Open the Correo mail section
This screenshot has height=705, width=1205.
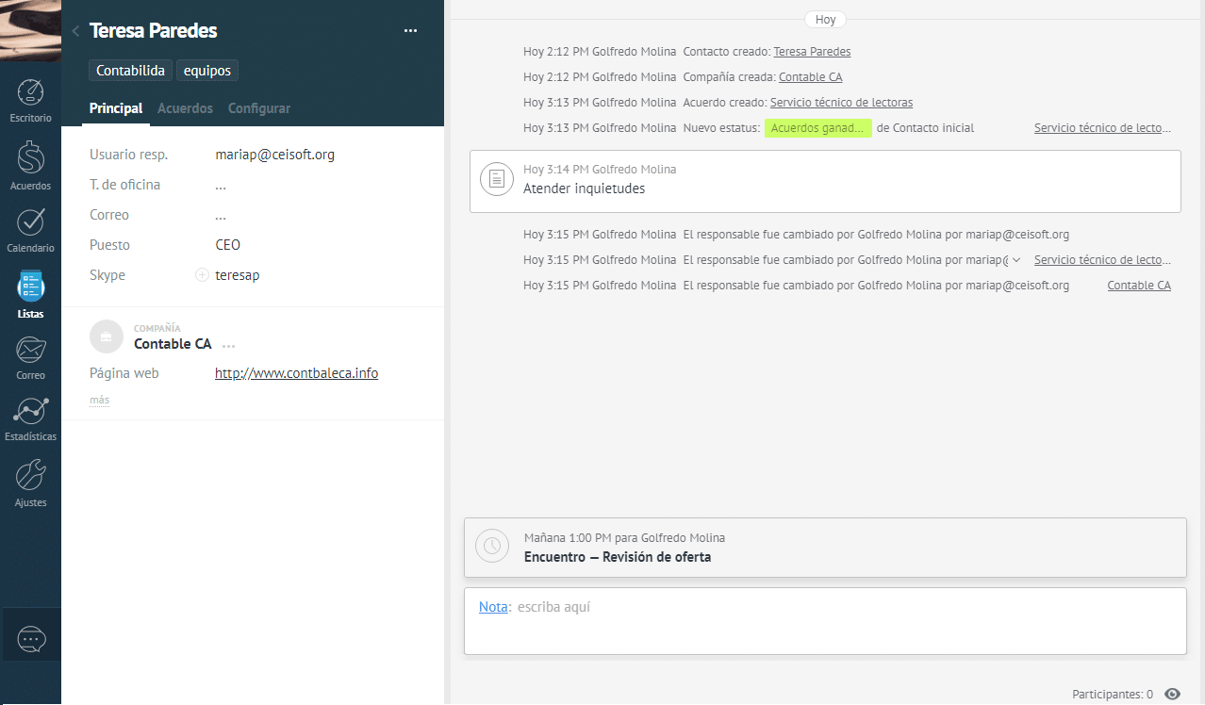coord(30,358)
